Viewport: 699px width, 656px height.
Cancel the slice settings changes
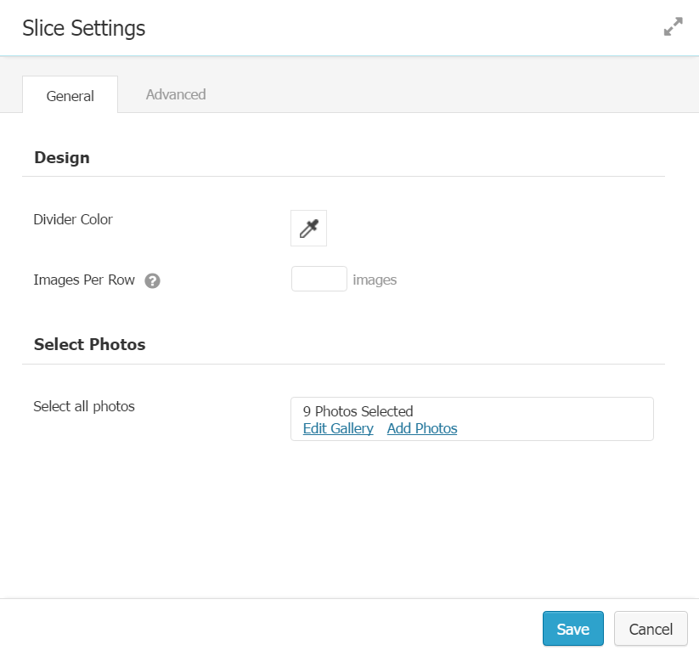click(x=651, y=629)
